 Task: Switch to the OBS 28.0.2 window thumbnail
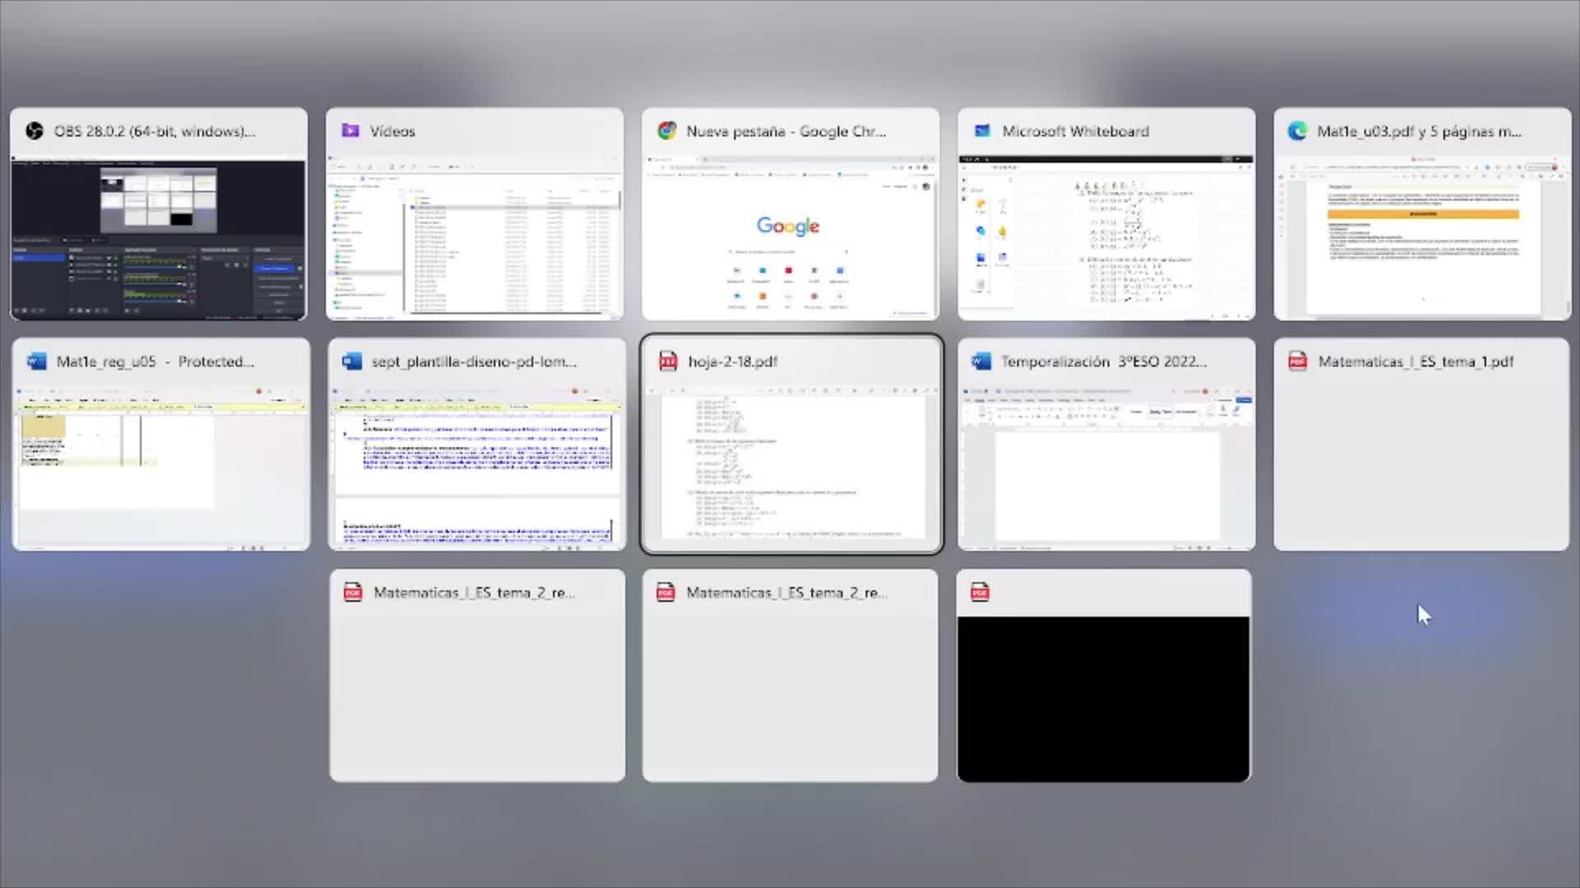pos(158,238)
